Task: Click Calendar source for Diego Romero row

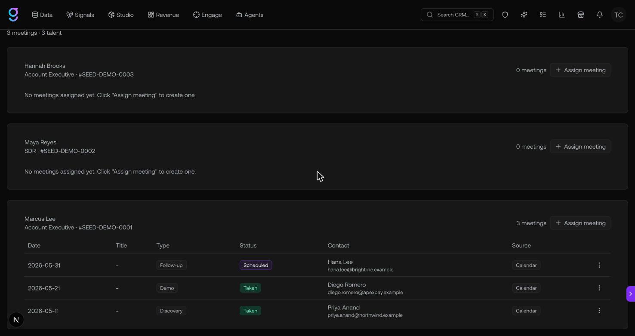Action: click(526, 288)
